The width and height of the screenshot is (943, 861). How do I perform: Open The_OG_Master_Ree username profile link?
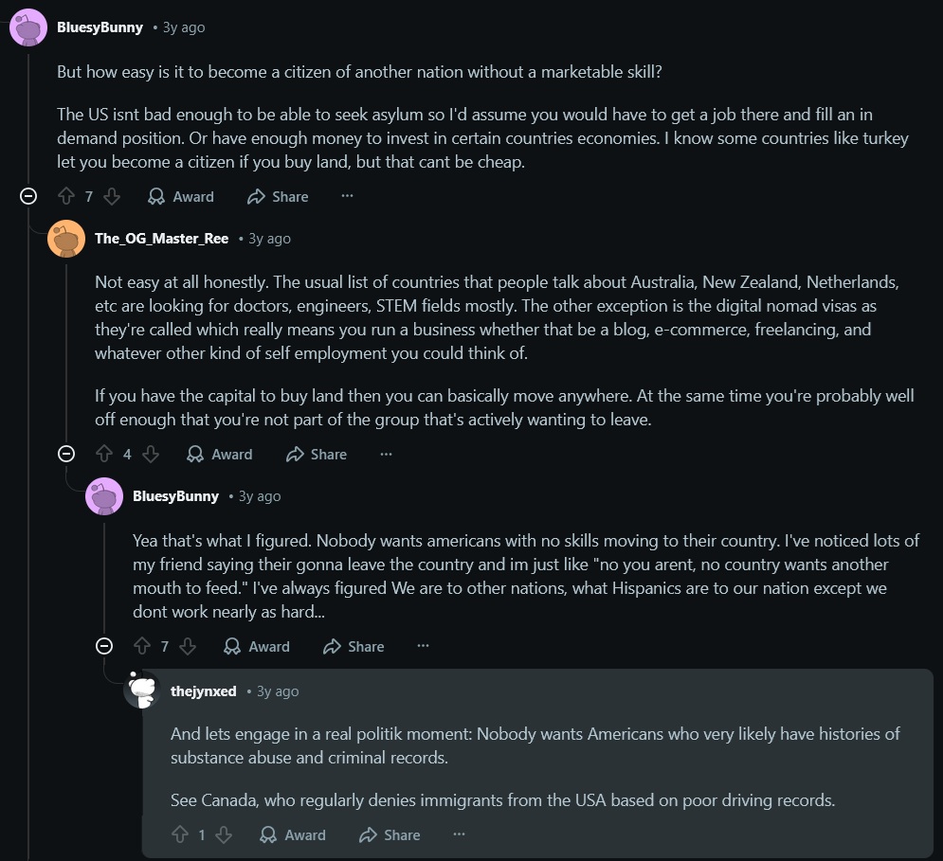tap(161, 239)
